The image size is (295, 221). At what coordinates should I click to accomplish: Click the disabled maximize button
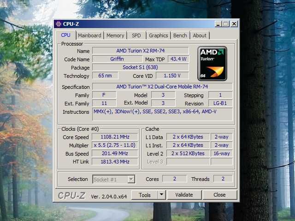225,24
